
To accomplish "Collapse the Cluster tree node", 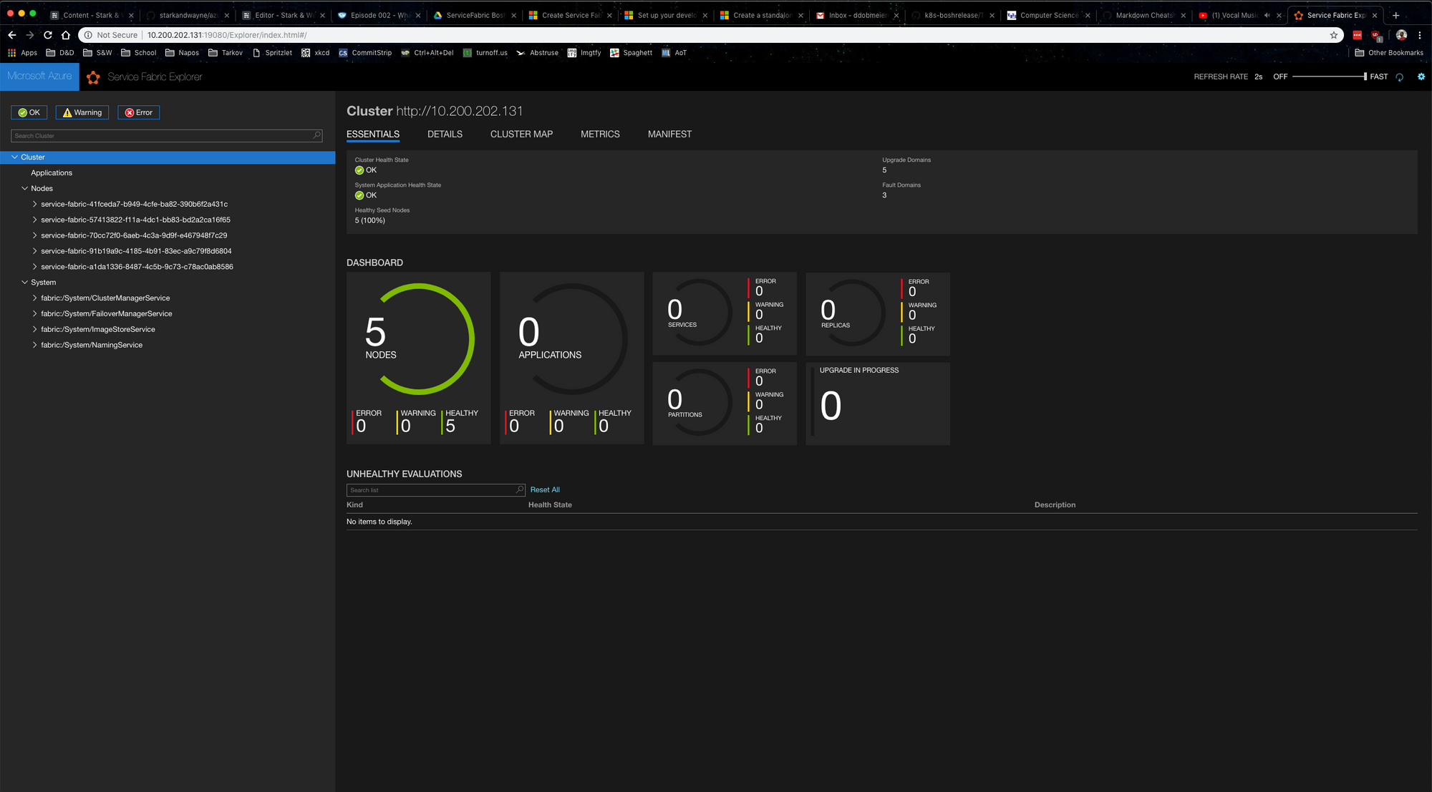I will pos(14,157).
